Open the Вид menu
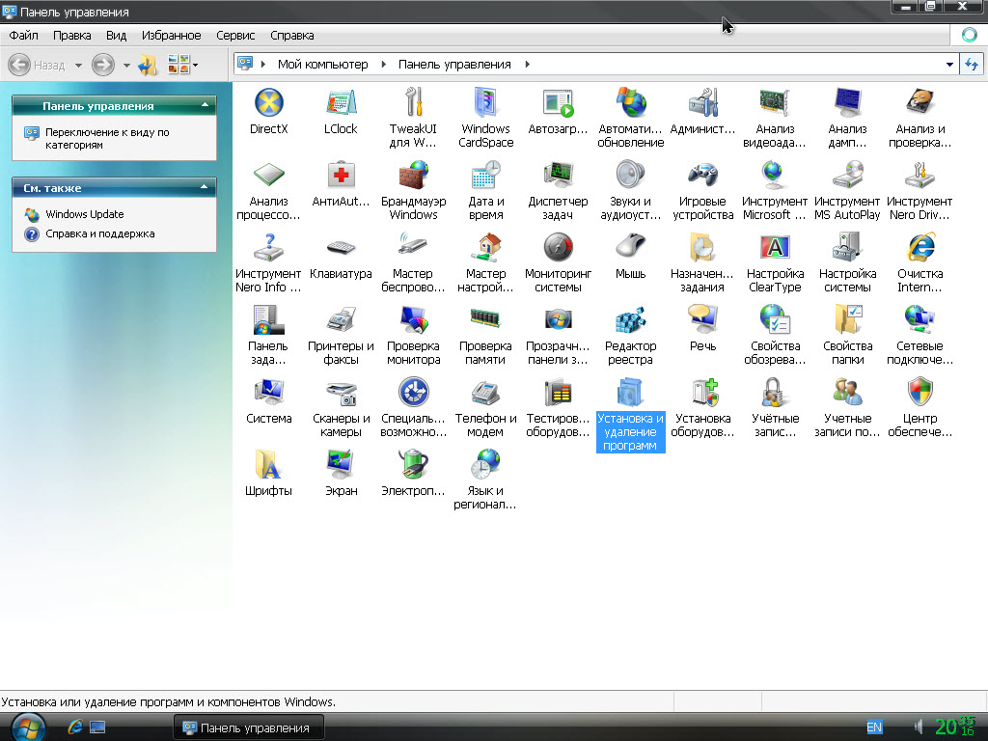The width and height of the screenshot is (988, 741). (116, 36)
